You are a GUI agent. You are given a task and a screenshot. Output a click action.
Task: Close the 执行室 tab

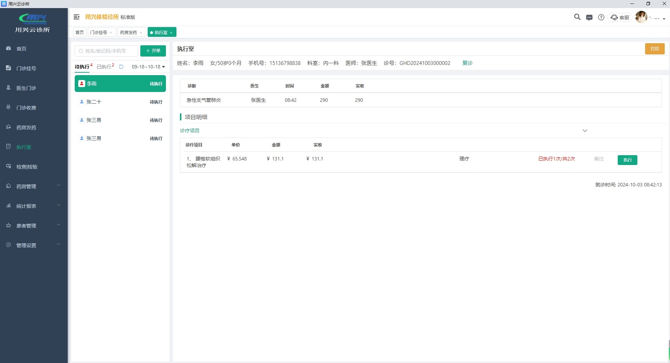tap(171, 33)
